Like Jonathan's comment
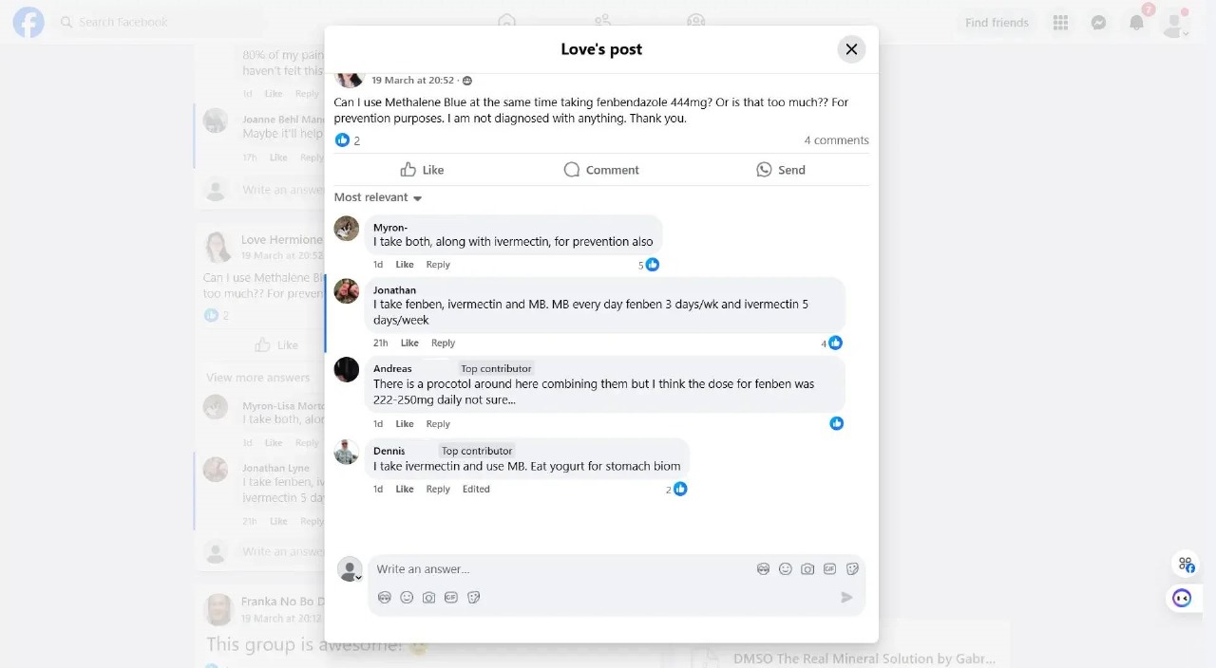Viewport: 1216px width, 668px height. pos(409,343)
